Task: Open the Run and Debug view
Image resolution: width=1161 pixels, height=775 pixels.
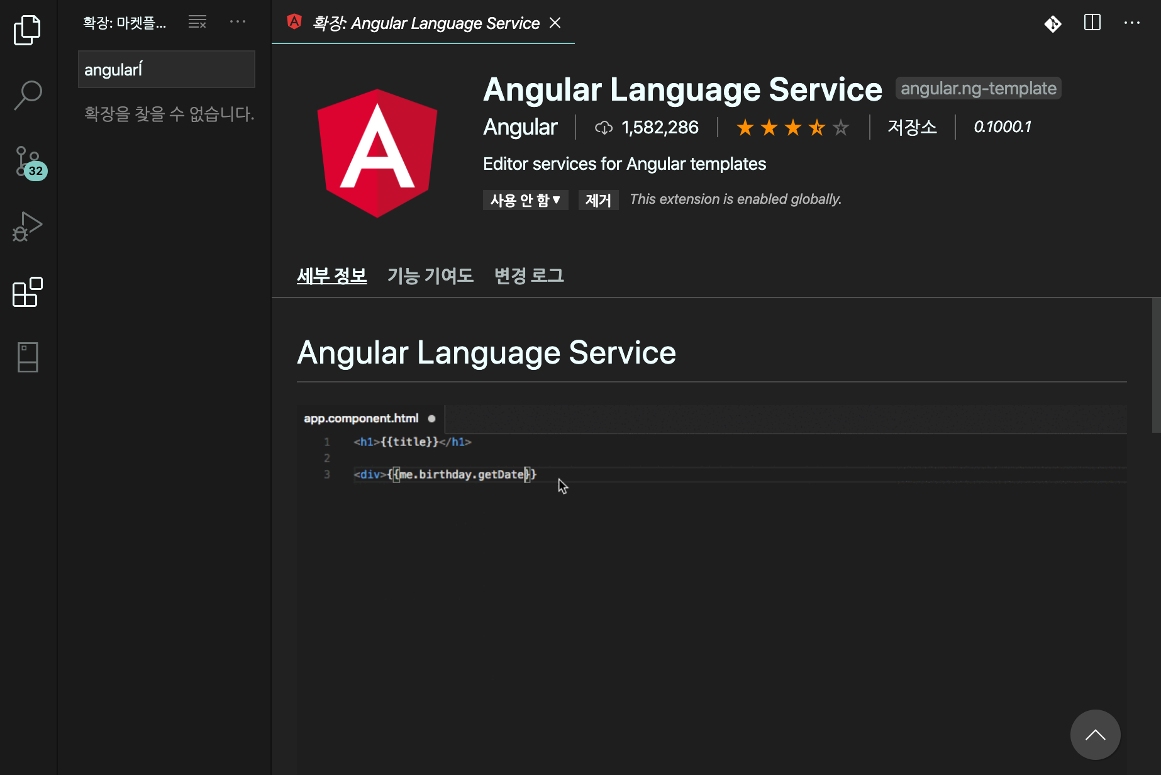Action: 27,226
